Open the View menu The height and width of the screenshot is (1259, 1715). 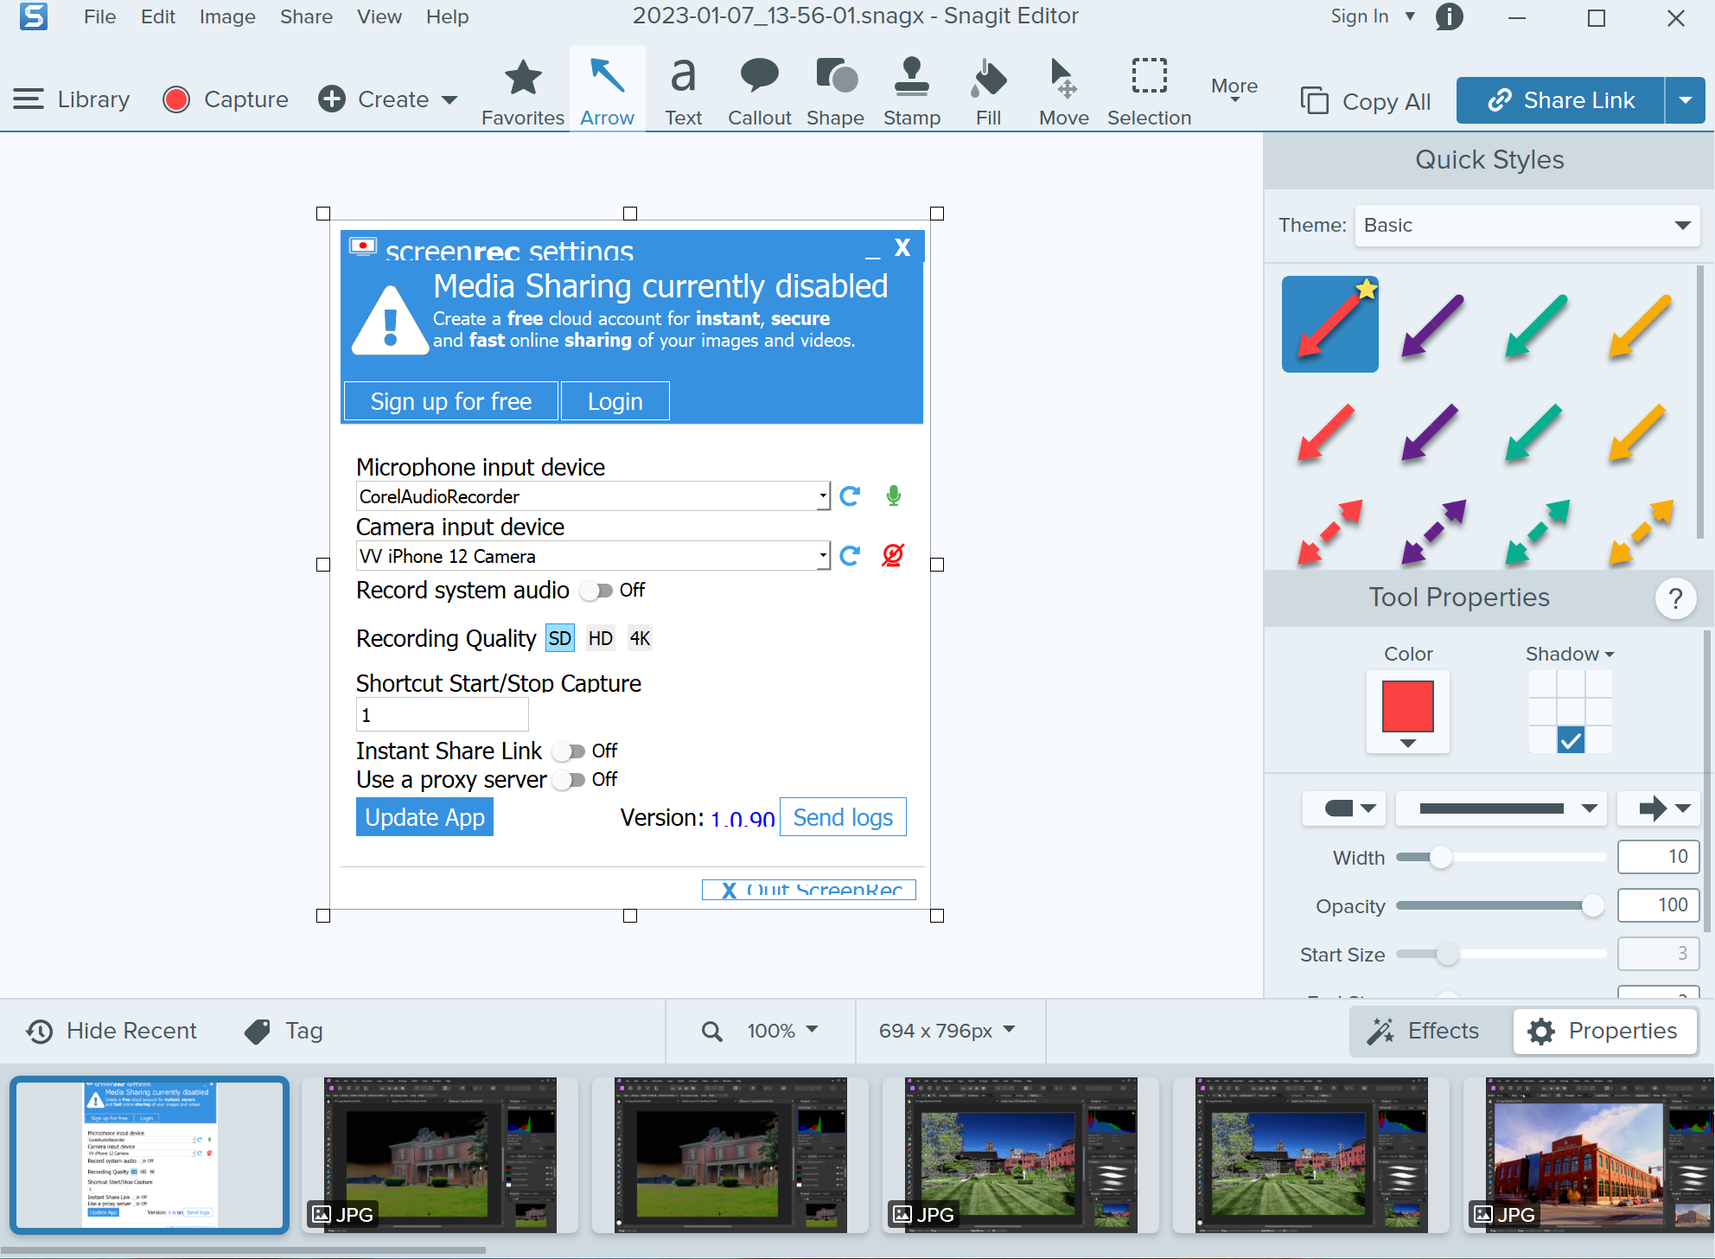pos(379,16)
